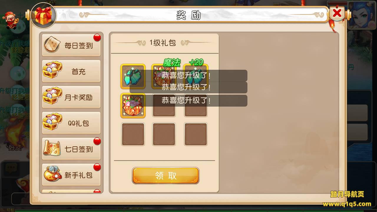The height and width of the screenshot is (212, 377).
Task: Click the treasure chest icon on 首充
Action: [52, 70]
